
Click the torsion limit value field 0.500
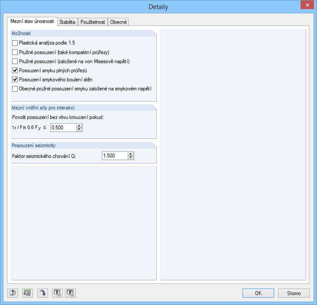coord(63,128)
